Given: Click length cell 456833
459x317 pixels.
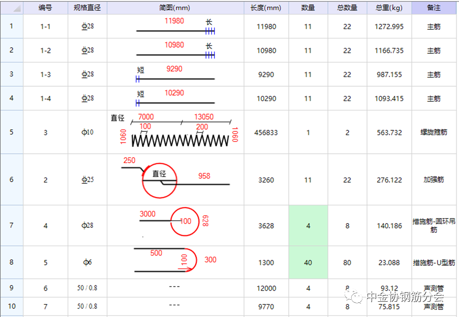Looking at the screenshot, I should pyautogui.click(x=266, y=132).
